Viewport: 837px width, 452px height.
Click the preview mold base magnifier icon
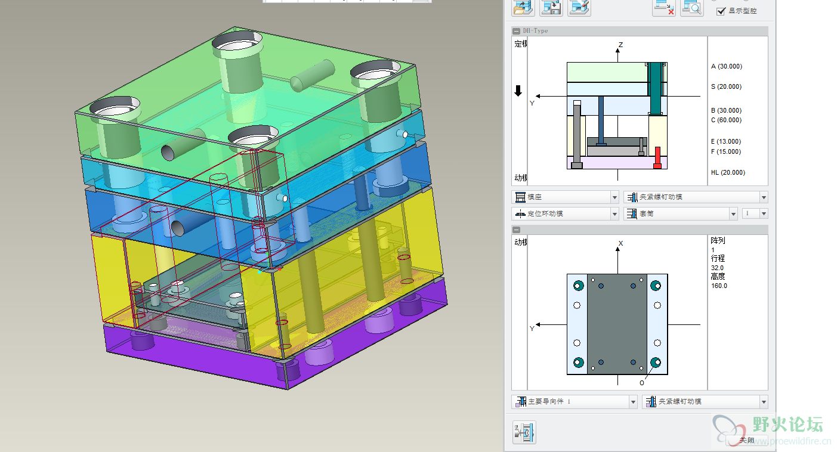tap(691, 7)
